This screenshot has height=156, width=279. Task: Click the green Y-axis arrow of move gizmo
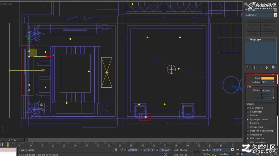click(x=29, y=37)
